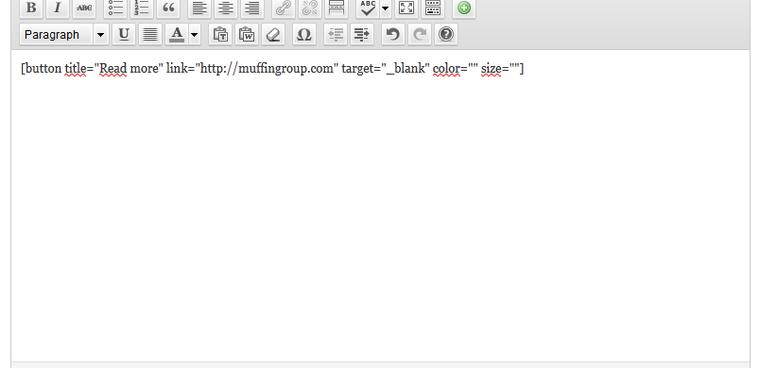Open spellchecker language dropdown arrow

(386, 8)
